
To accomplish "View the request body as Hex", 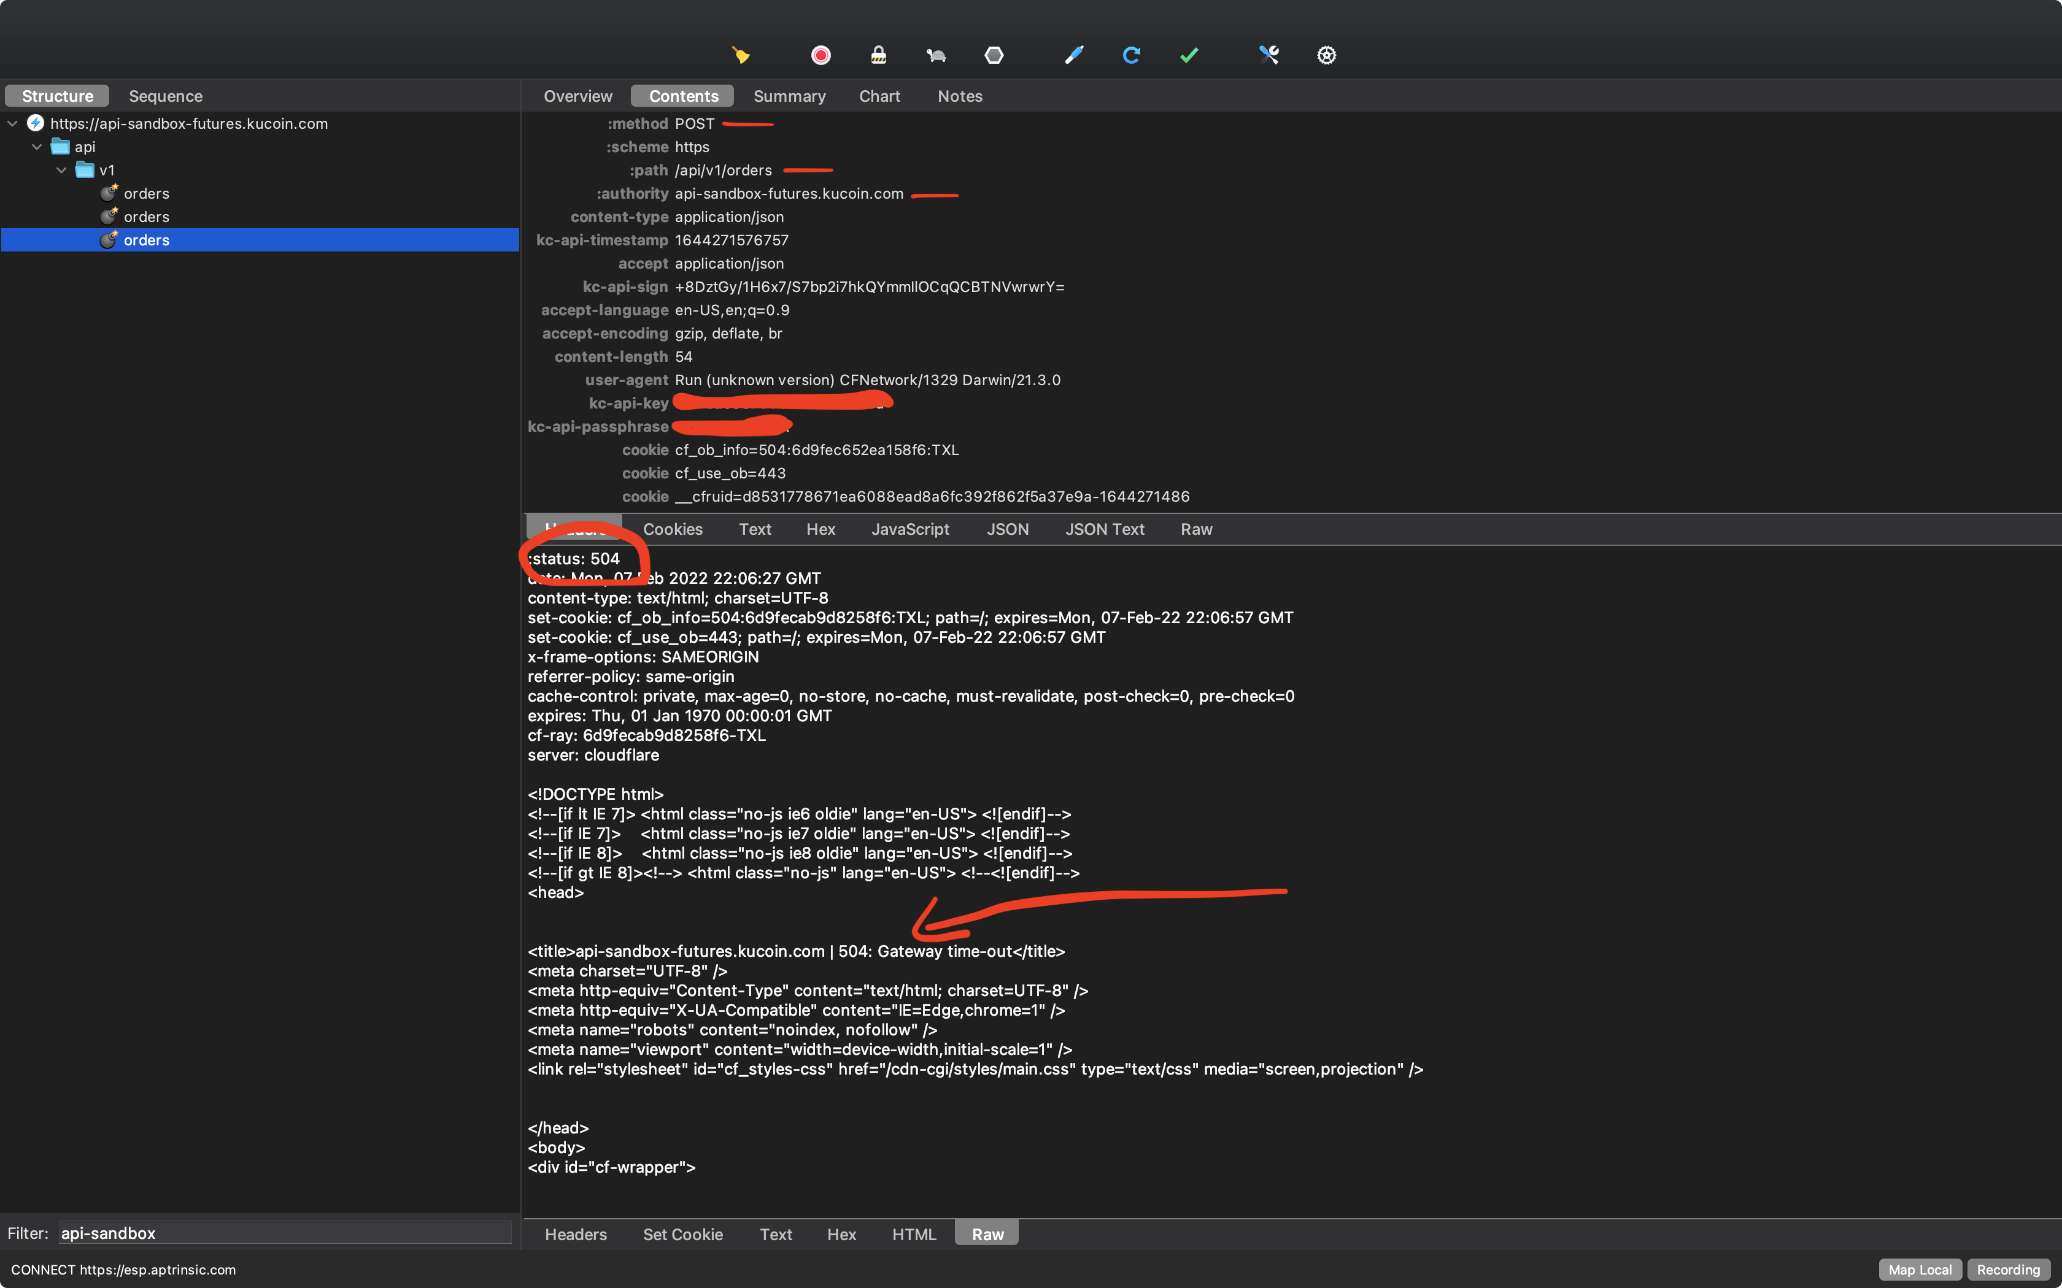I will pyautogui.click(x=841, y=1233).
